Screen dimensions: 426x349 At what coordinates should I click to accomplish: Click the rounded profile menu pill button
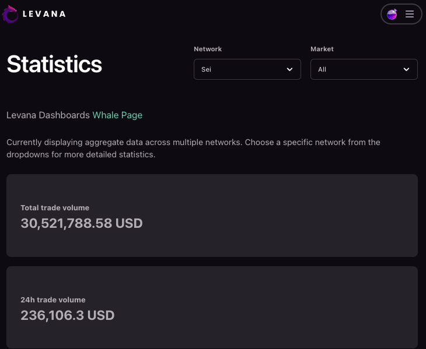pyautogui.click(x=401, y=14)
